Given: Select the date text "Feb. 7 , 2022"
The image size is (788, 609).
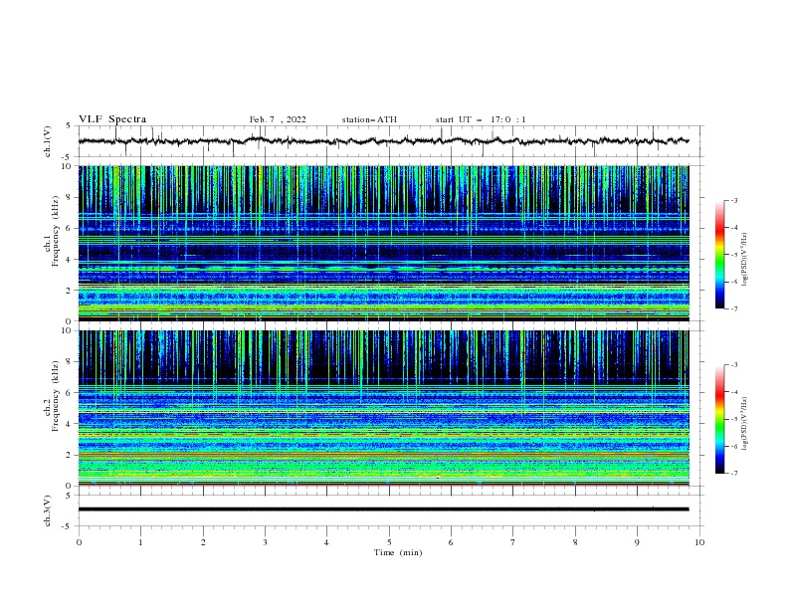Looking at the screenshot, I should (278, 119).
